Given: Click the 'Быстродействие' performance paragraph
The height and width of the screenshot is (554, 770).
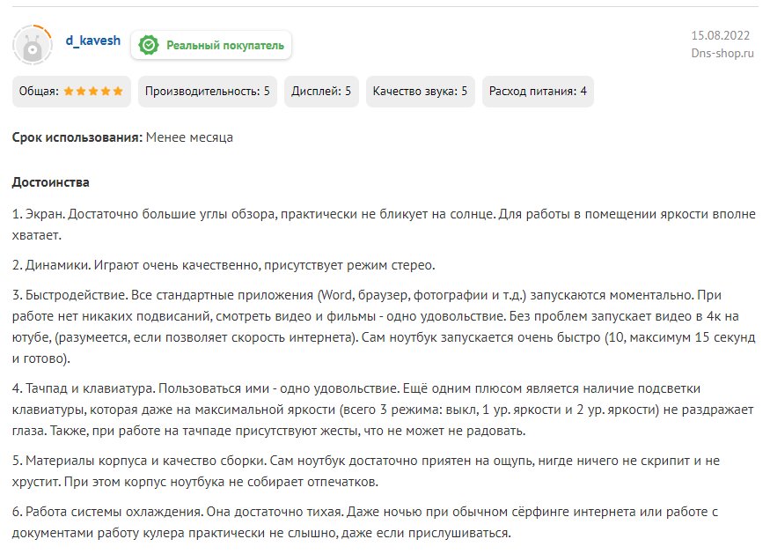Looking at the screenshot, I should pos(383,327).
